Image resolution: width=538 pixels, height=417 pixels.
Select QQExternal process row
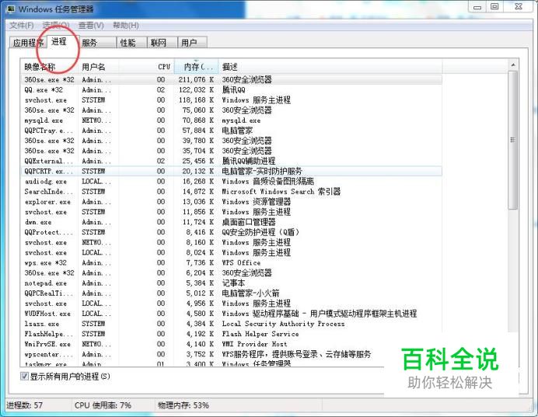231,161
